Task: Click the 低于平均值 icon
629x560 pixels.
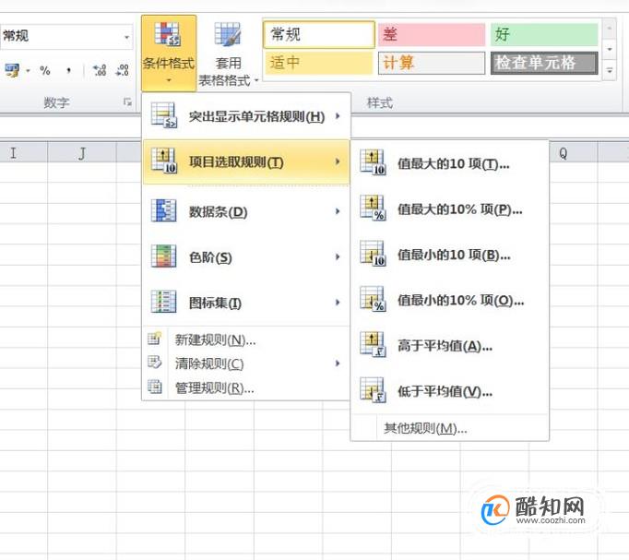Action: click(x=373, y=390)
